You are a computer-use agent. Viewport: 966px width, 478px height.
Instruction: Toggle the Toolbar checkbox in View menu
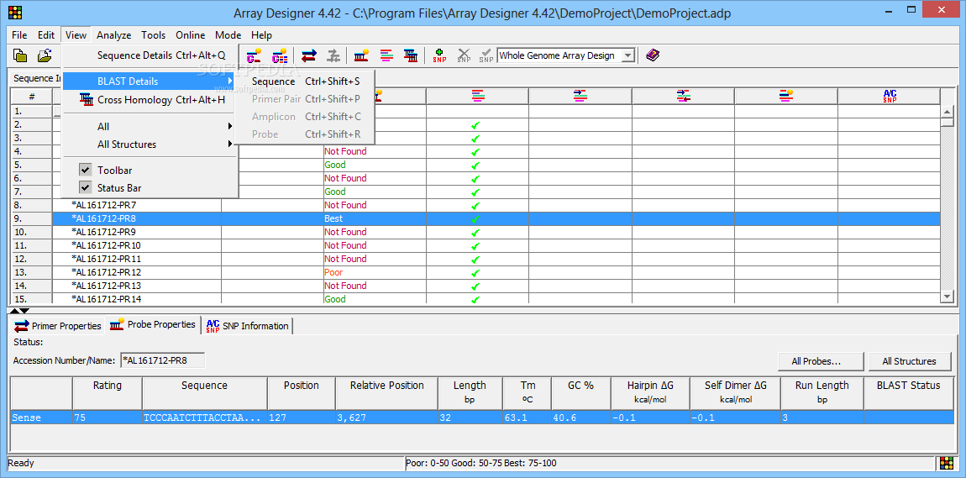tap(86, 170)
